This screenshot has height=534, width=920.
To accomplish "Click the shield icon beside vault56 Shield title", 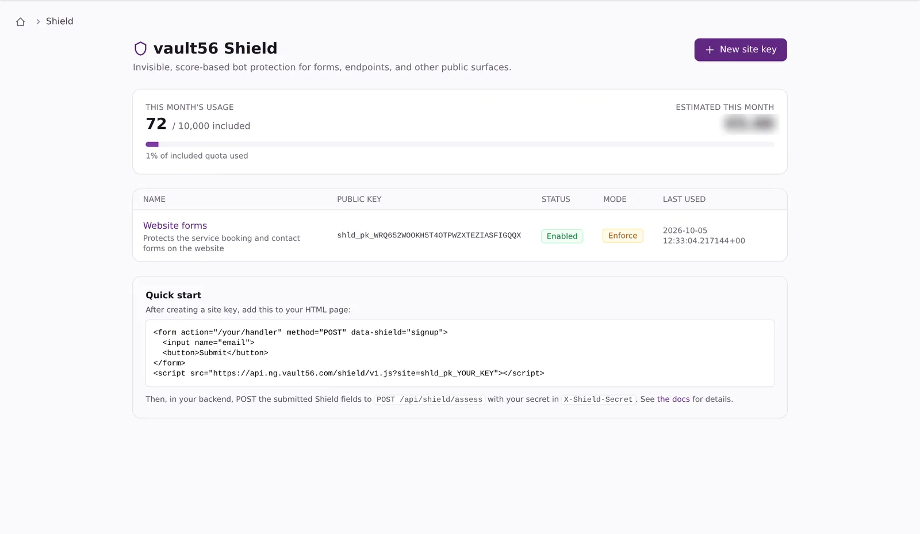I will pos(140,48).
